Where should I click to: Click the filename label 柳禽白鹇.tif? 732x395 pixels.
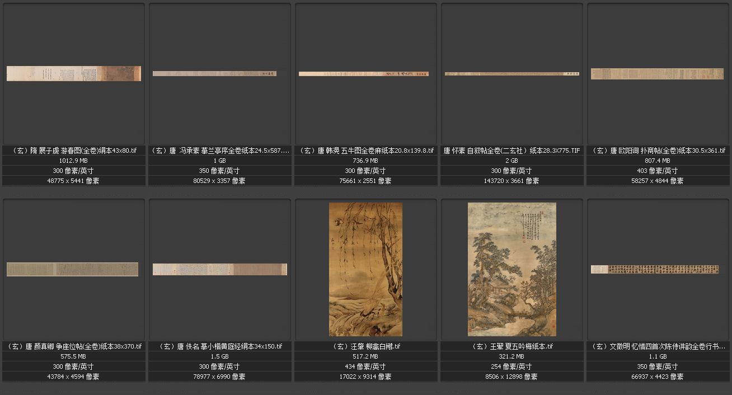[x=366, y=346]
